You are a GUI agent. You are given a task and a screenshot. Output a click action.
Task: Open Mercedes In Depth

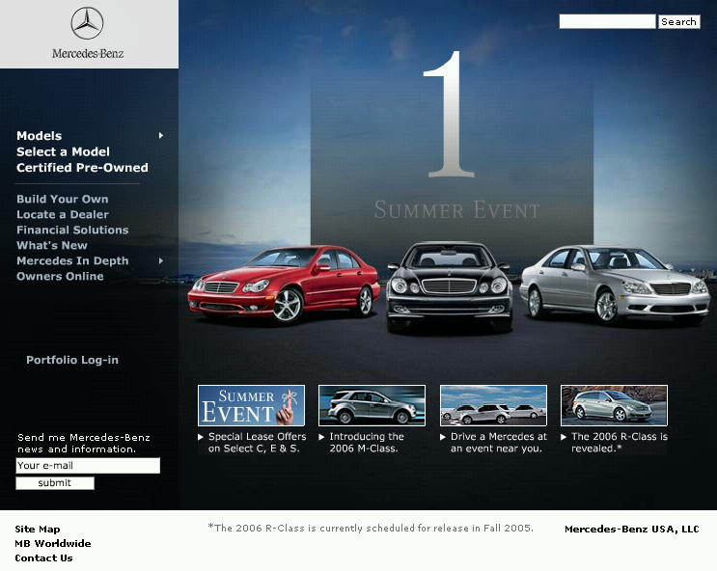point(72,261)
